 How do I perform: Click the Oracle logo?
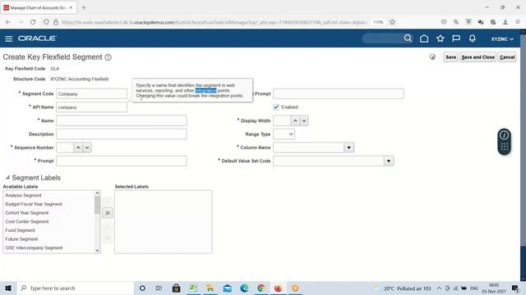point(37,39)
